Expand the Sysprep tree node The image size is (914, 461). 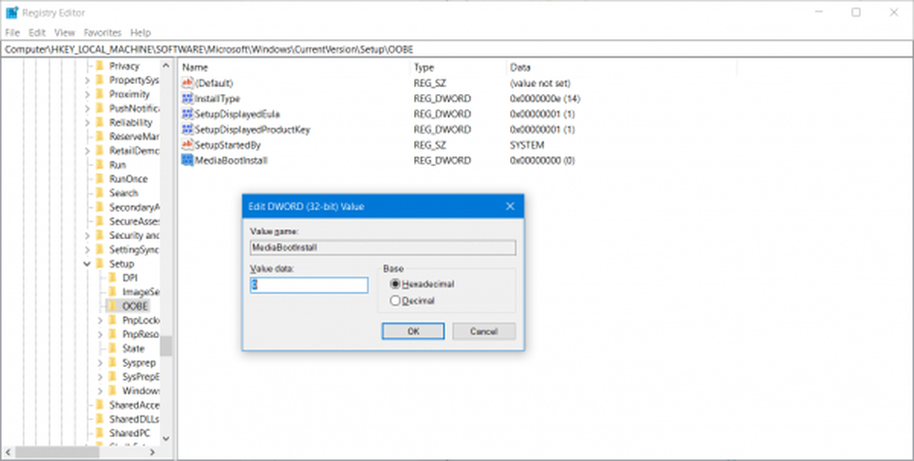click(101, 362)
